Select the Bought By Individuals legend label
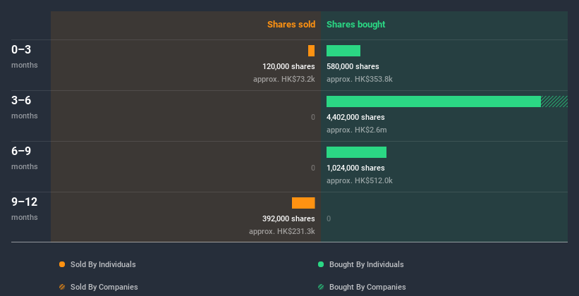Screen dimensions: 579x296 366,264
